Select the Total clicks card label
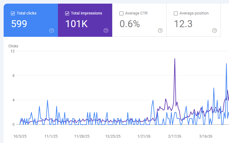 (x=27, y=13)
